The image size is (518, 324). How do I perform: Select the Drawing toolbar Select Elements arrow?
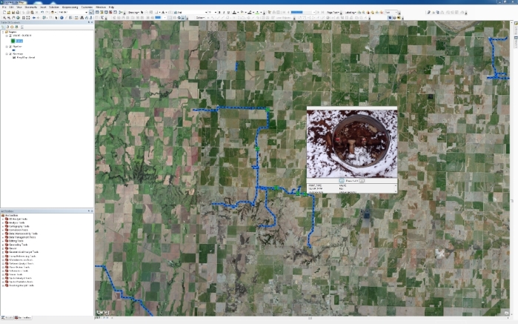(x=142, y=12)
